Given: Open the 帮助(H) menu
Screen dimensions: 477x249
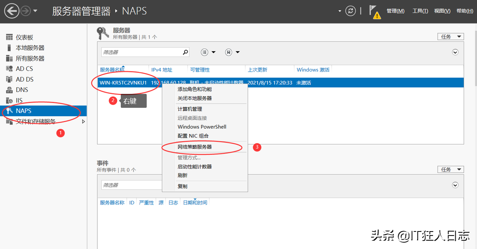Looking at the screenshot, I should (x=465, y=11).
